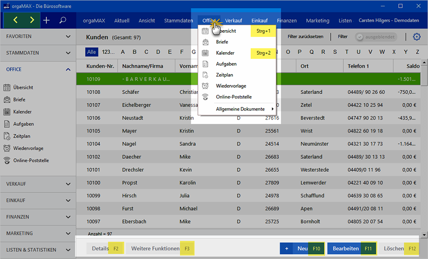The image size is (428, 259).
Task: Expand the FINANZEN sidebar section
Action: click(x=38, y=217)
